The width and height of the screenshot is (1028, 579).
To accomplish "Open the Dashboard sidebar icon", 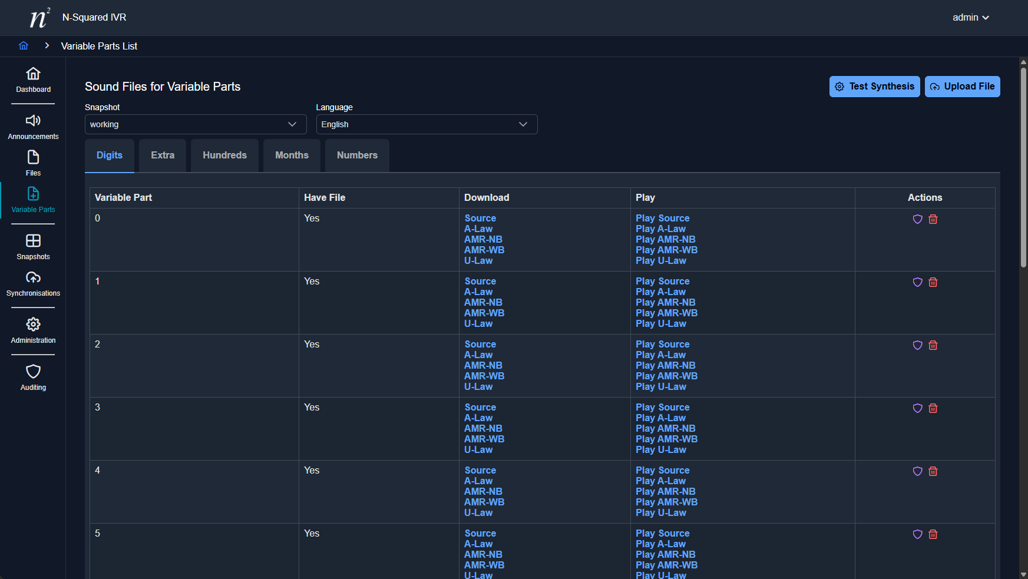I will (33, 74).
